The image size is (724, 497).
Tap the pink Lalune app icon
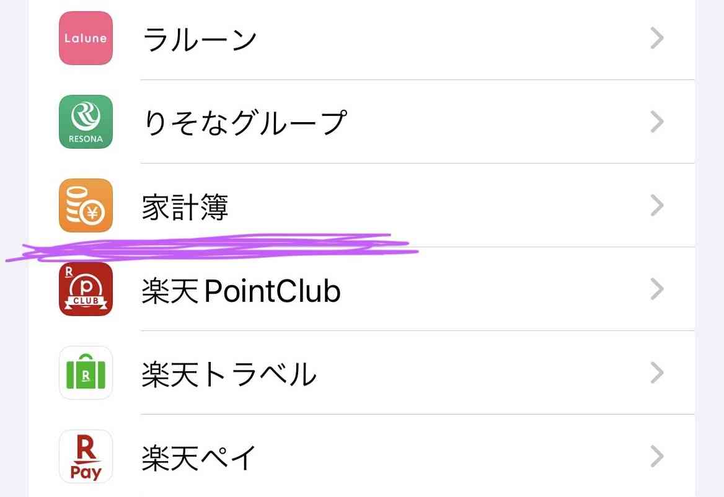click(86, 38)
